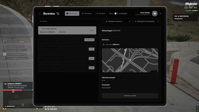
Task: Click the fourth round avatar in side list
Action: point(5,54)
